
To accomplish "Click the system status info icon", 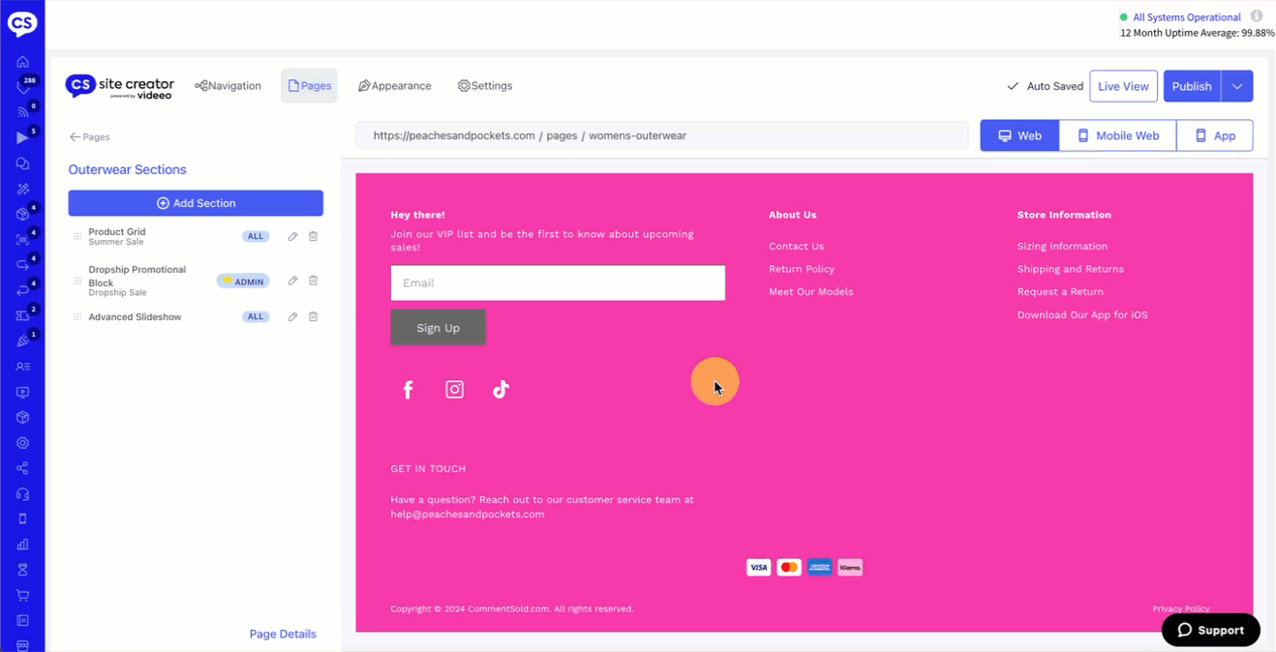I will pos(1257,16).
